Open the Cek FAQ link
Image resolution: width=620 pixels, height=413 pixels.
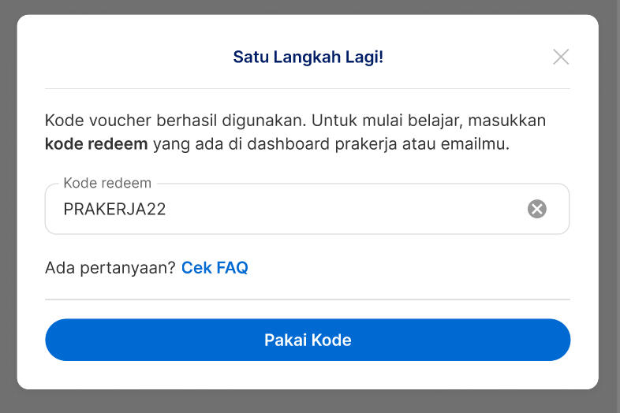click(x=215, y=268)
